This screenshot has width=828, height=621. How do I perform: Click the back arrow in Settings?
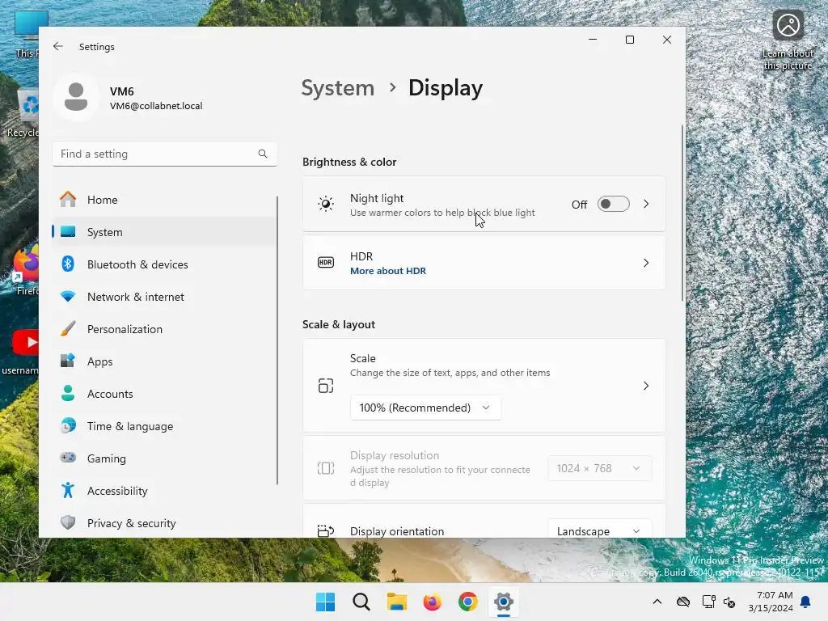point(58,46)
